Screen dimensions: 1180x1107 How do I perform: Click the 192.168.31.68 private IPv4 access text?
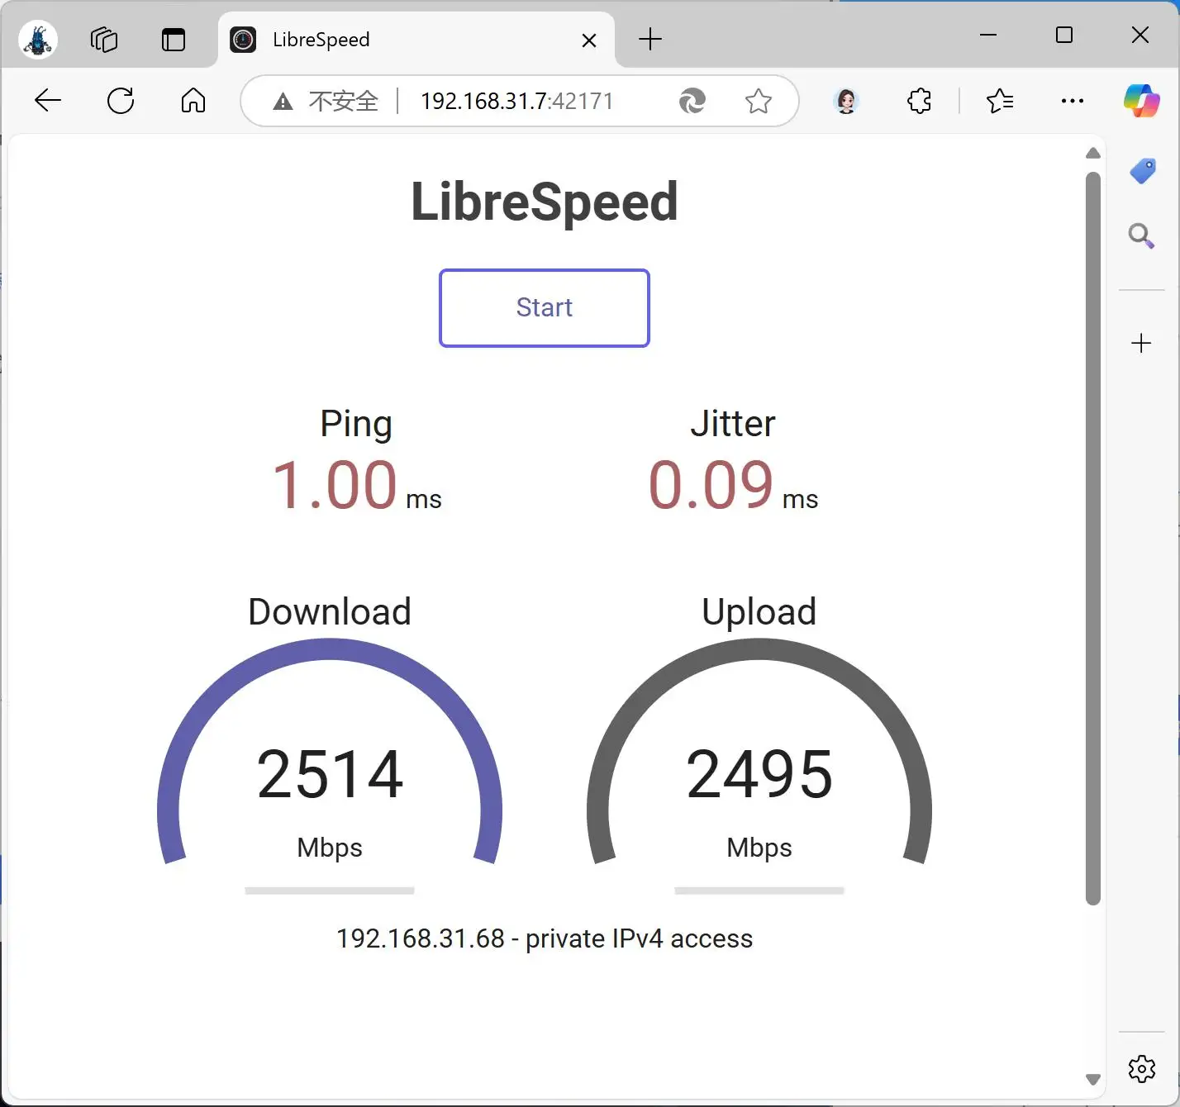click(545, 938)
